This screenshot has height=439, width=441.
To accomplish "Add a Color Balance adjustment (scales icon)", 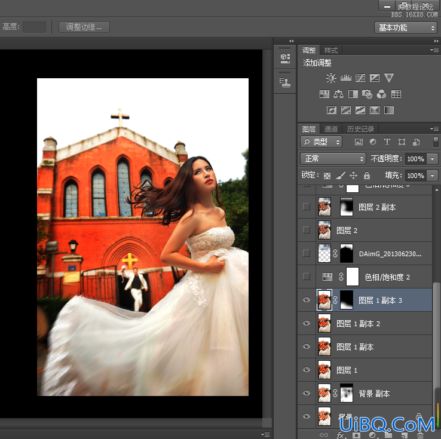I will coord(338,94).
